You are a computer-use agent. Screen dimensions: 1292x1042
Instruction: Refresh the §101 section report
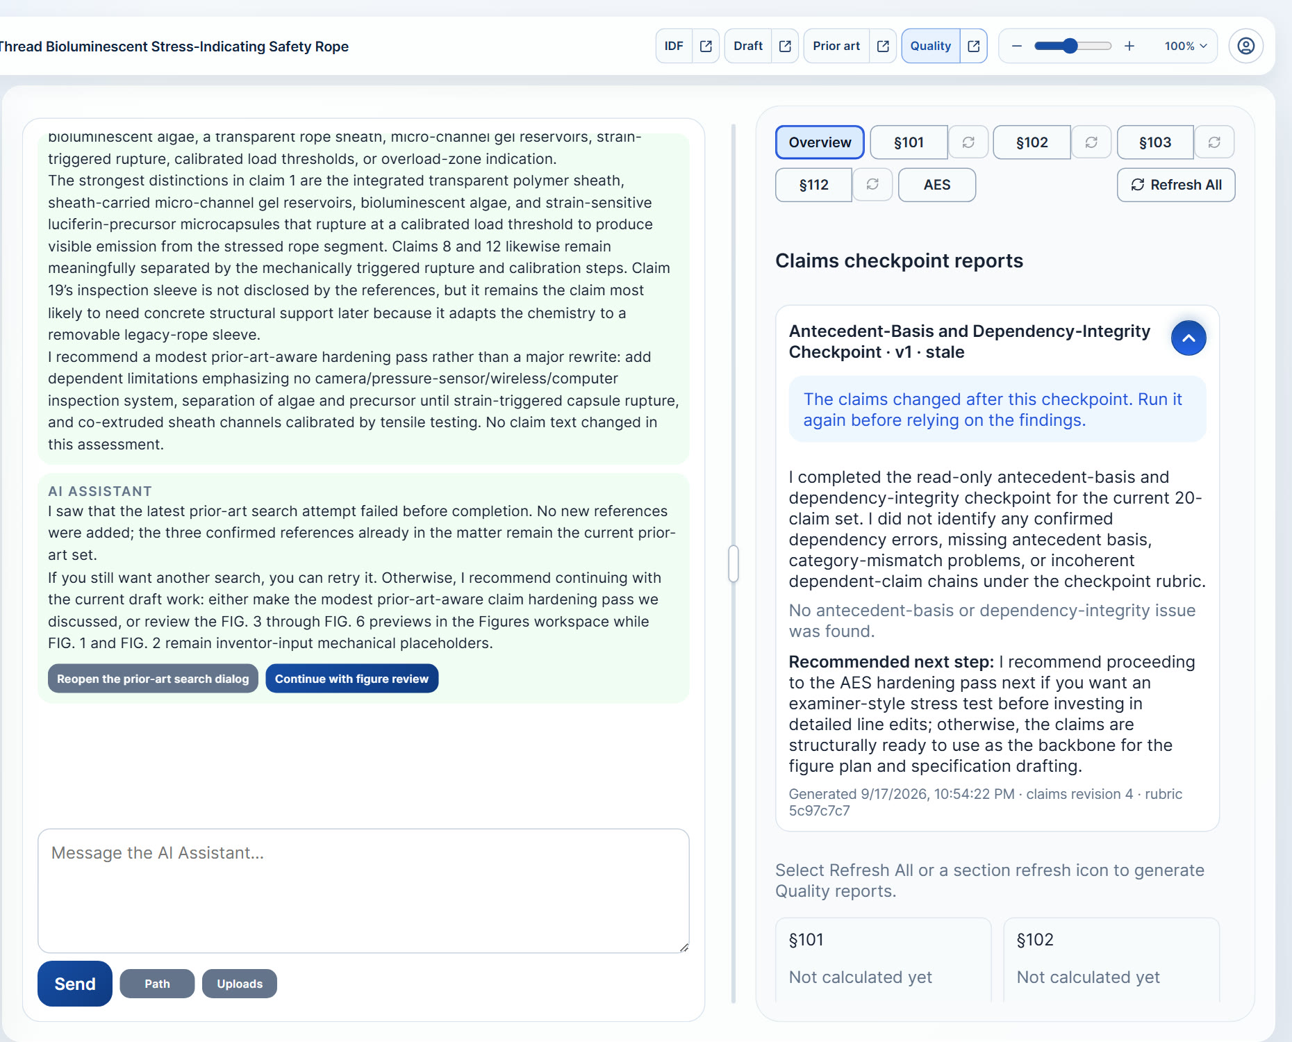[x=968, y=142]
